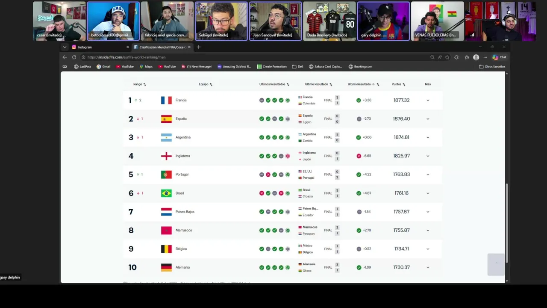Click the Mas column header
The width and height of the screenshot is (547, 308).
click(x=428, y=84)
